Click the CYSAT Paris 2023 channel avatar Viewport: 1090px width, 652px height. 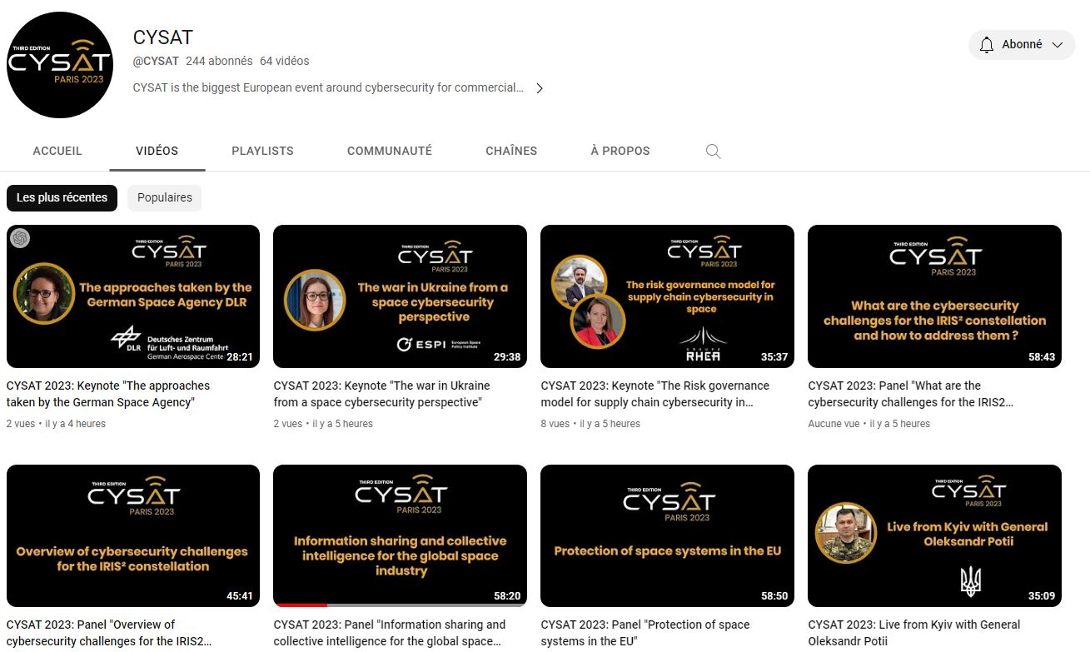[60, 65]
